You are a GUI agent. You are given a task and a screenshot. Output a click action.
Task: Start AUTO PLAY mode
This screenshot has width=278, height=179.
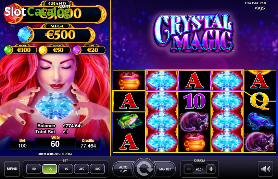123,169
